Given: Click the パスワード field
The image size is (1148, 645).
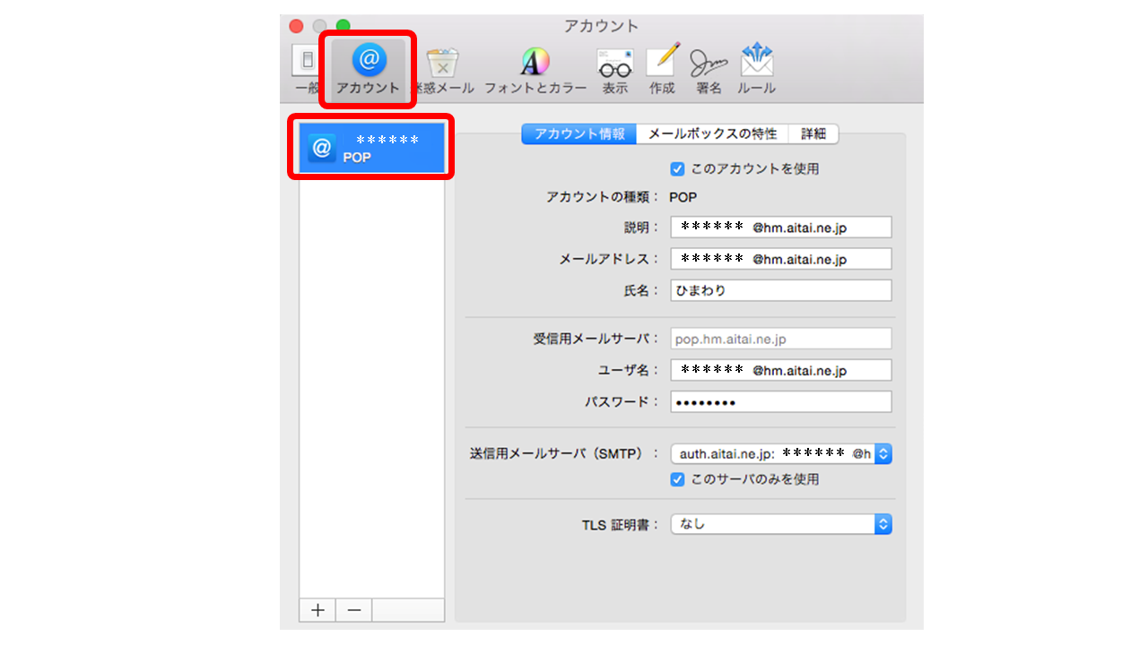Looking at the screenshot, I should pyautogui.click(x=781, y=401).
